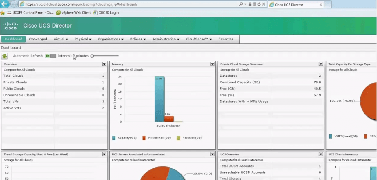
Task: Open the Physical dropdown menu
Action: click(x=83, y=39)
